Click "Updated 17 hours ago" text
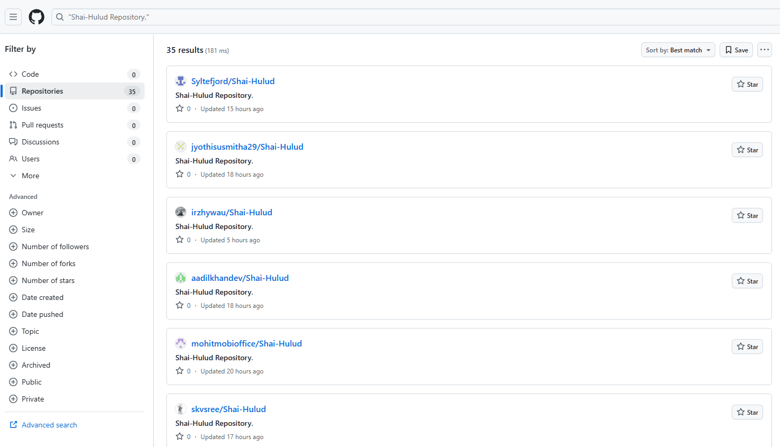This screenshot has width=780, height=447. (x=232, y=437)
